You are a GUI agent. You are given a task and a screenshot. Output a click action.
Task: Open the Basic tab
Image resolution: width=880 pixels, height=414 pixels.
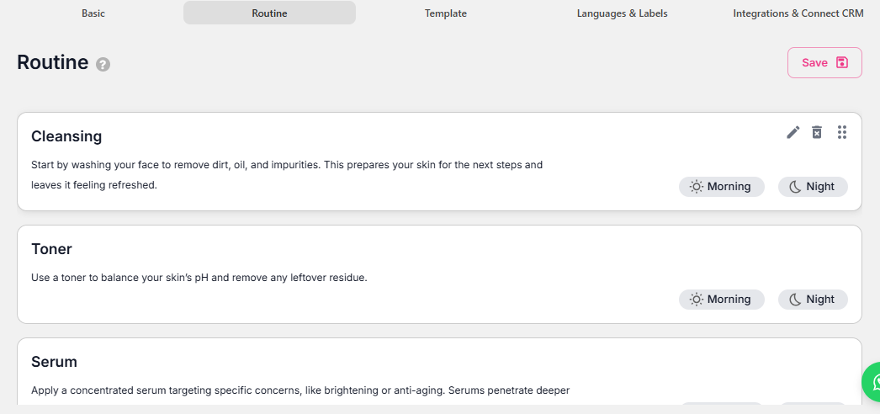[93, 13]
